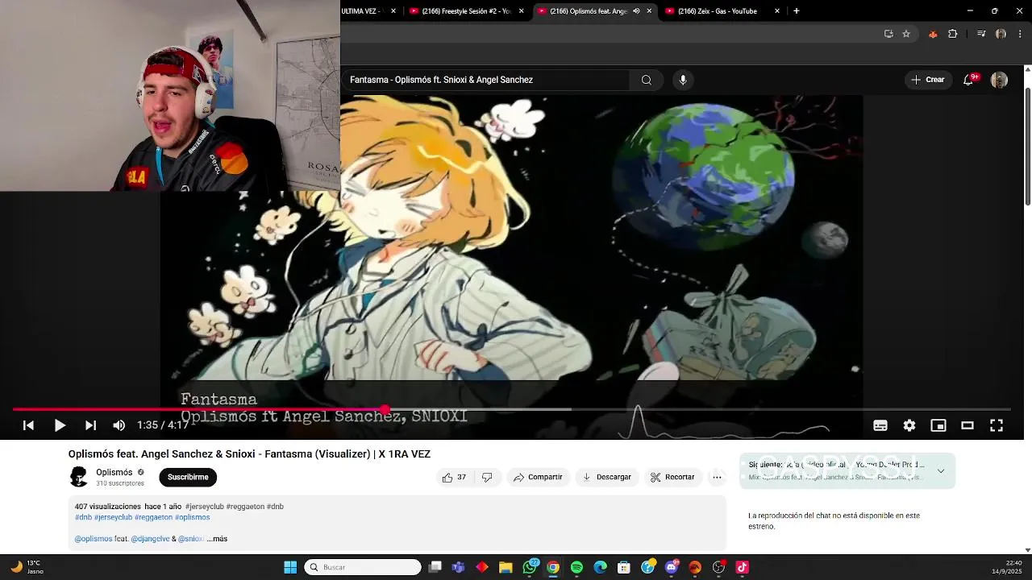The image size is (1032, 580).
Task: Bookmark this page with star icon
Action: pos(906,34)
